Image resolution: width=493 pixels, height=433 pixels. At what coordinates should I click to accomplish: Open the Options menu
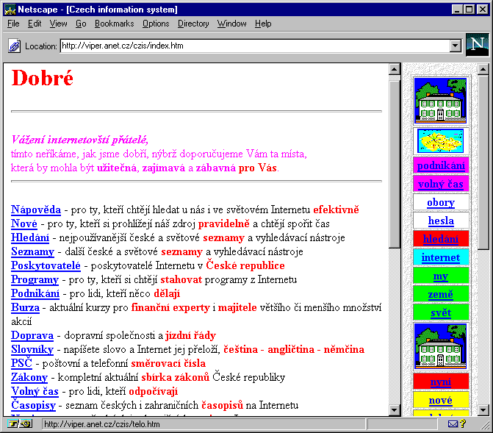click(x=156, y=24)
